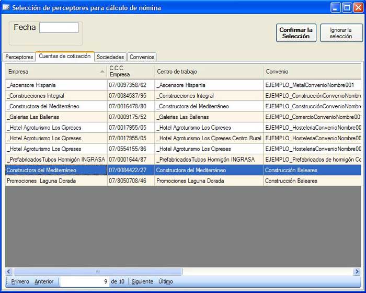Click the Confirmar la Selección button

coord(296,33)
